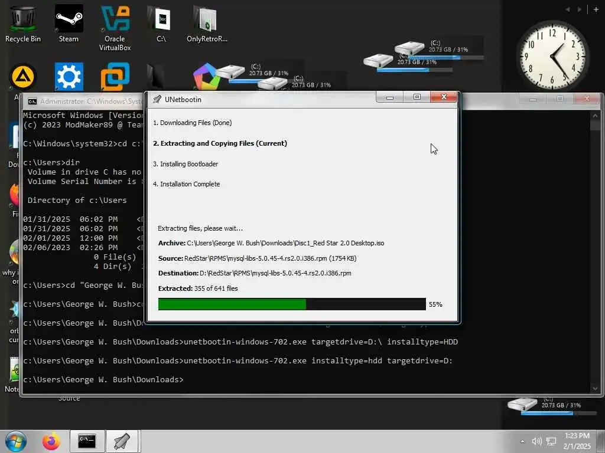The image size is (605, 453).
Task: Click step '1. Downloading Files (Done)'
Action: 192,123
